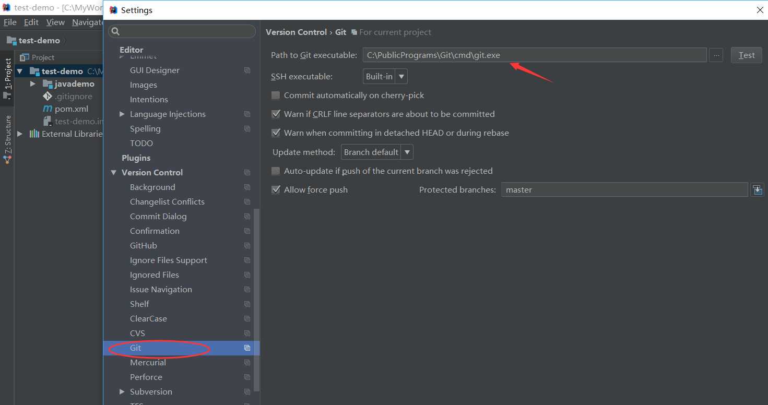Select Ignored Files settings page
Screen dimensions: 768x405
tap(154, 275)
